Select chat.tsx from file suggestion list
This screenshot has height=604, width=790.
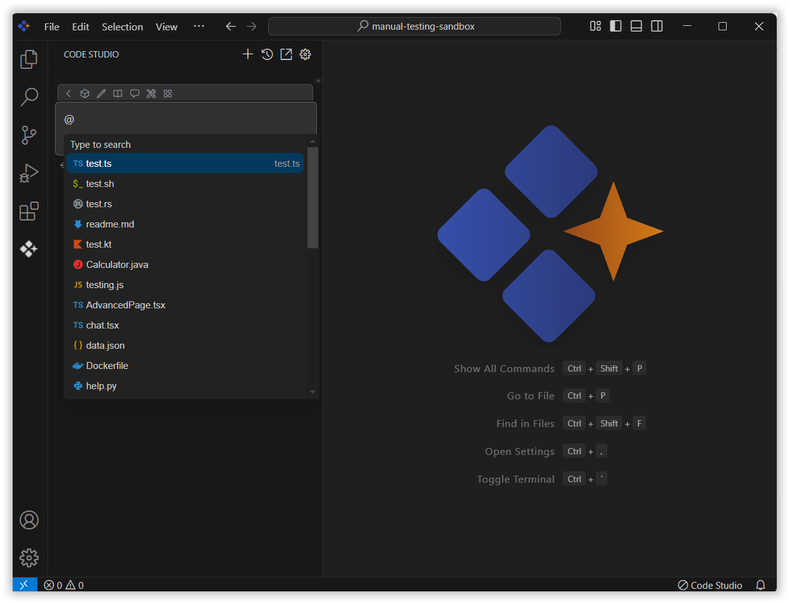coord(185,325)
